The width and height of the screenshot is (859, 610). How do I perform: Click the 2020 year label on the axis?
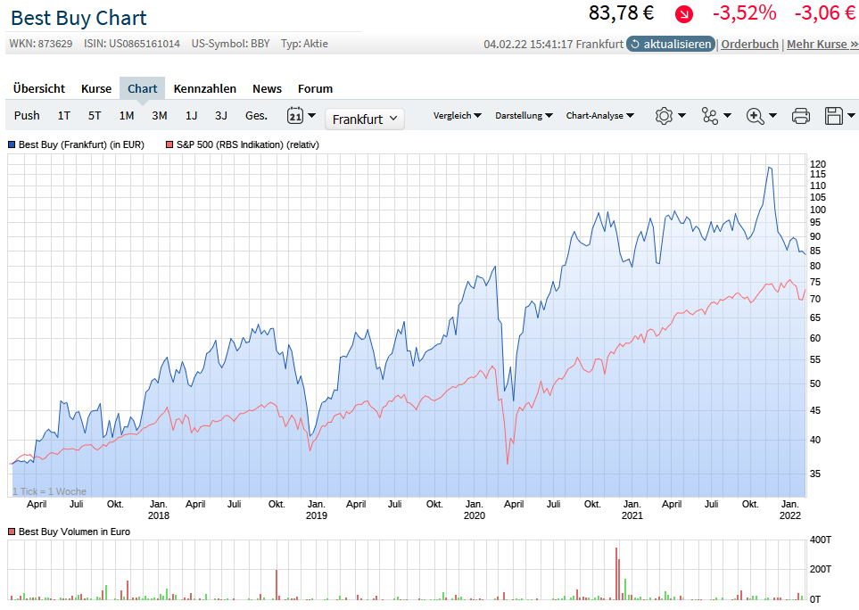(x=475, y=515)
